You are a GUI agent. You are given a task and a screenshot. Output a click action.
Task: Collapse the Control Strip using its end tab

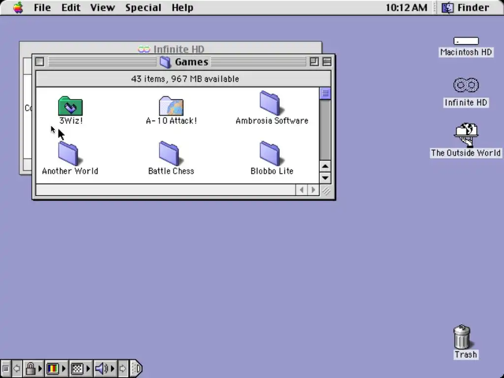click(x=136, y=368)
